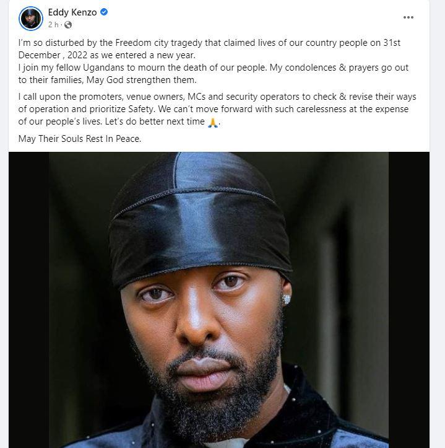
Task: Open the post's '2 h' timestamp link
Action: point(53,25)
